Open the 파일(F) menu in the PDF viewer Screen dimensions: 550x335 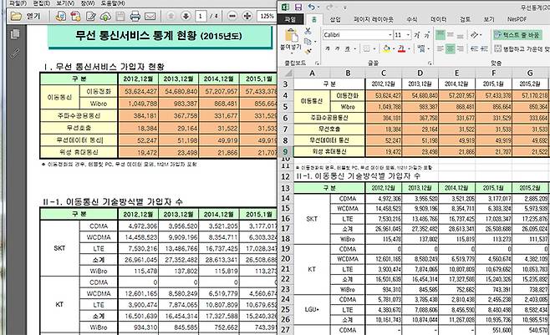(18, 3)
